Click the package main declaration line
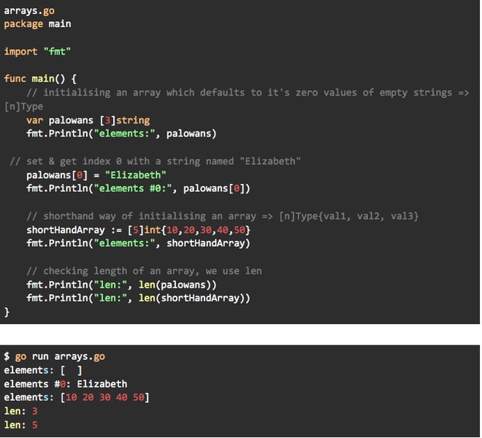Viewport: 482px width, 438px height. pyautogui.click(x=37, y=24)
